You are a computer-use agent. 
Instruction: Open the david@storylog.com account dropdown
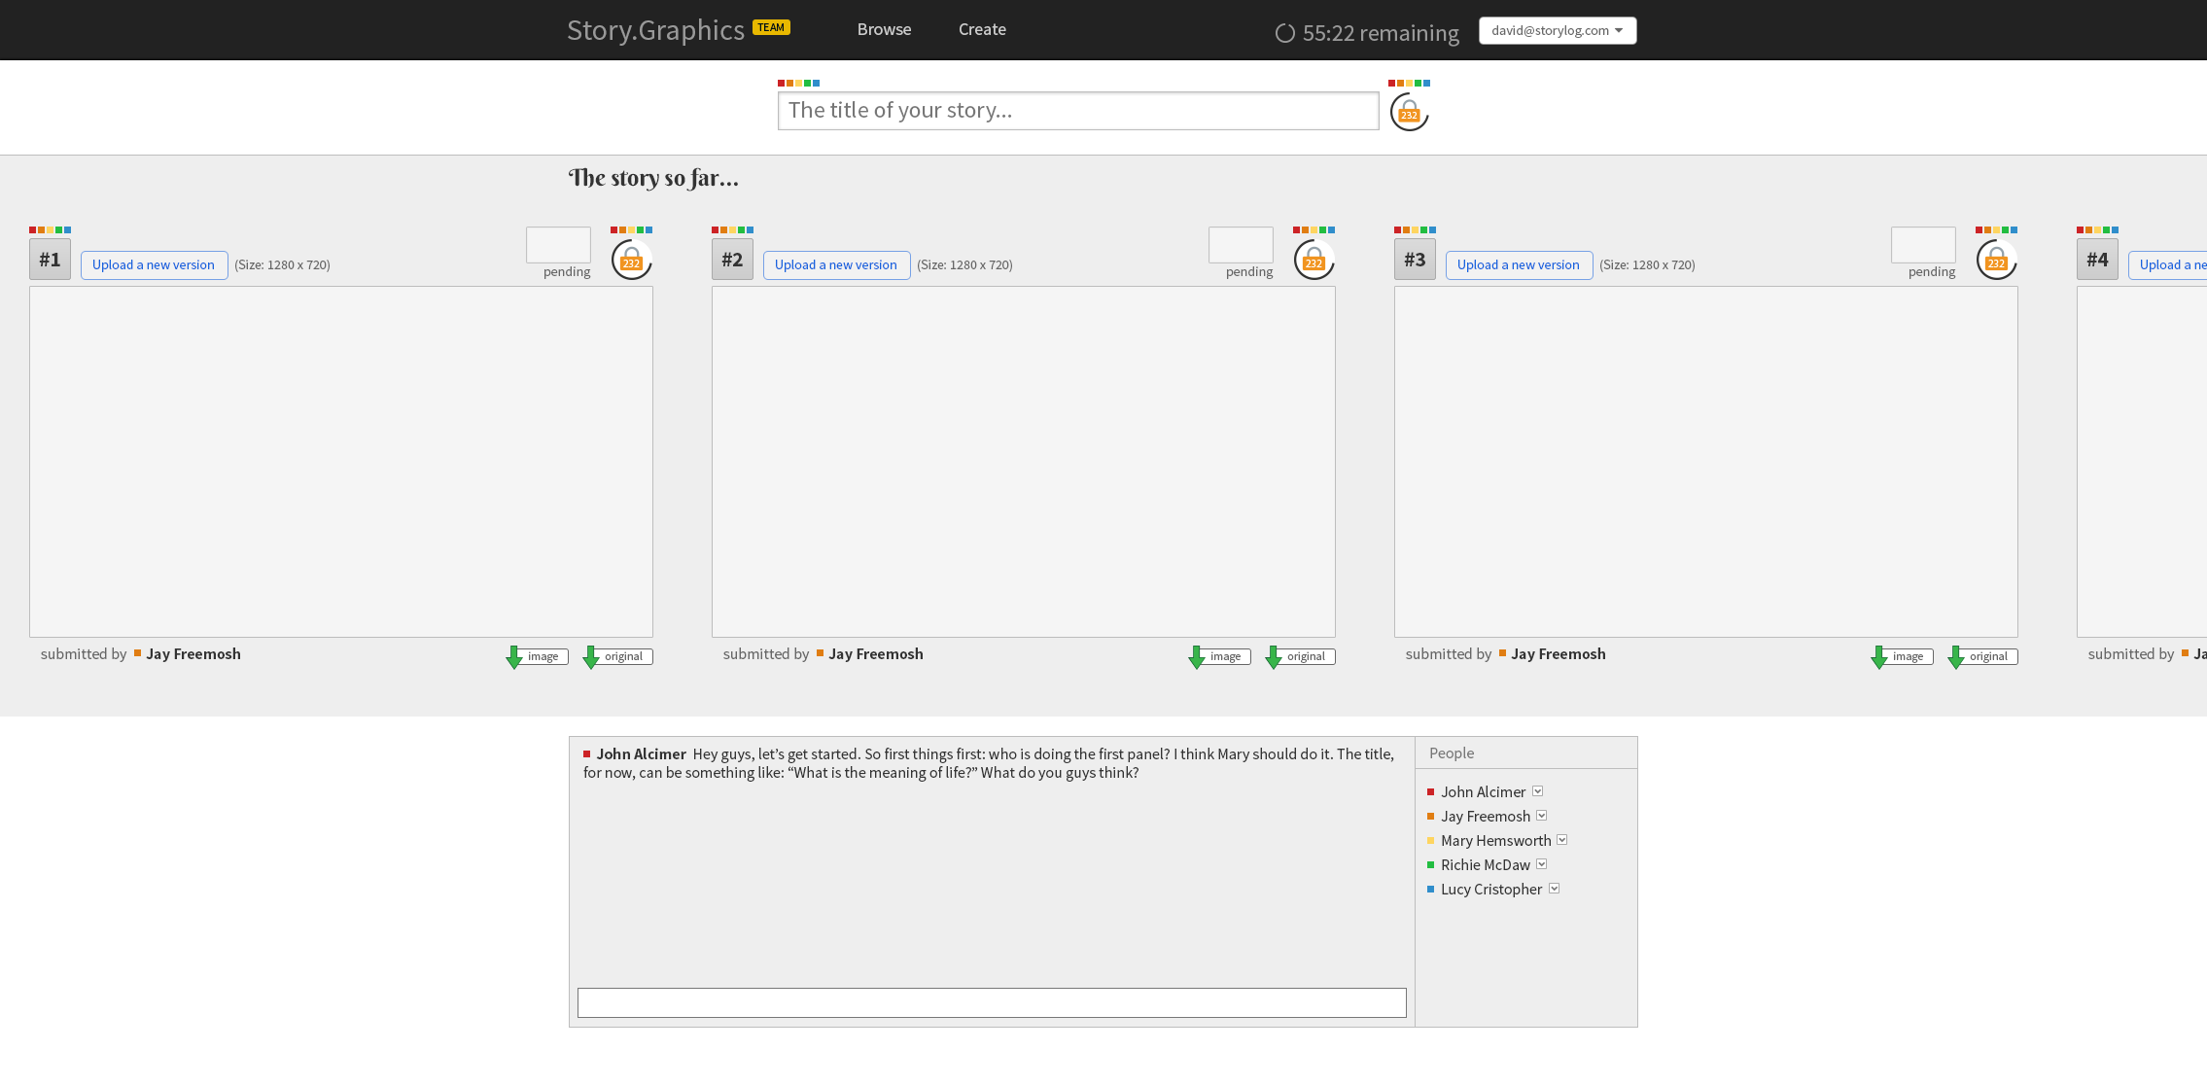point(1557,30)
